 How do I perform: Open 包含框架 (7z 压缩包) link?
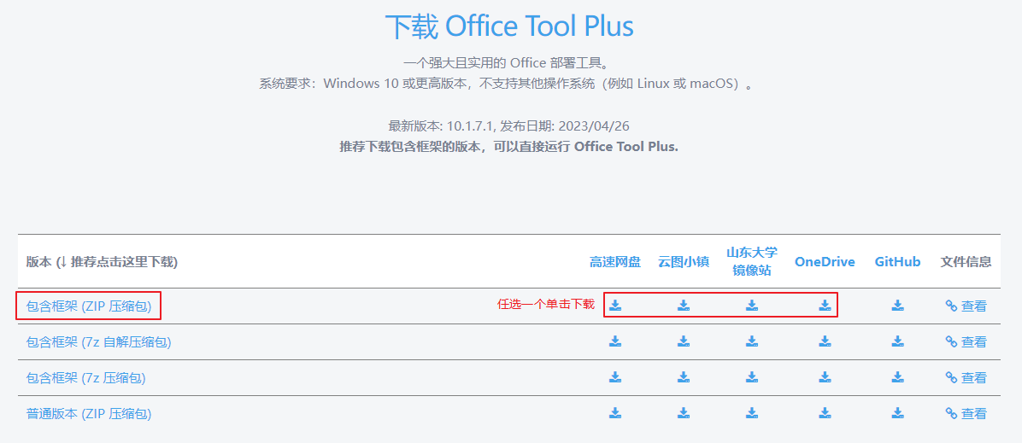click(x=86, y=378)
